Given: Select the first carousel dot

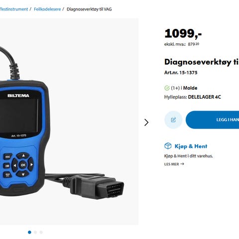Looking at the screenshot, I should [29, 232].
